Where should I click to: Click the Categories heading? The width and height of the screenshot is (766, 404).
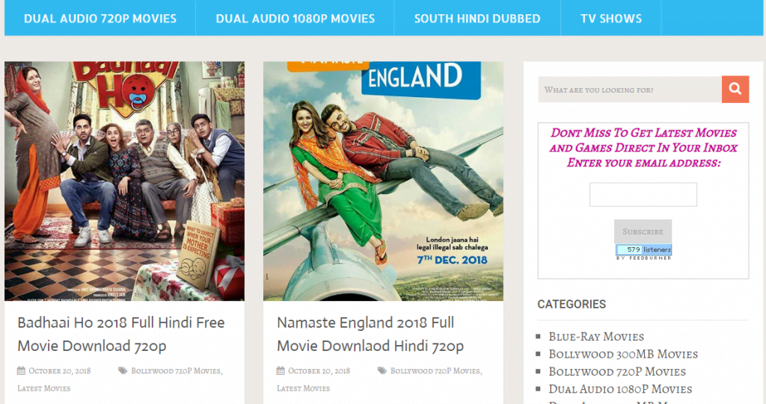[572, 304]
